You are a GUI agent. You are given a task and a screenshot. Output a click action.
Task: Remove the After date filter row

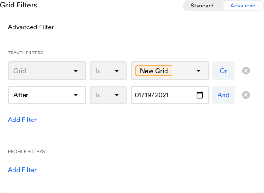point(246,95)
